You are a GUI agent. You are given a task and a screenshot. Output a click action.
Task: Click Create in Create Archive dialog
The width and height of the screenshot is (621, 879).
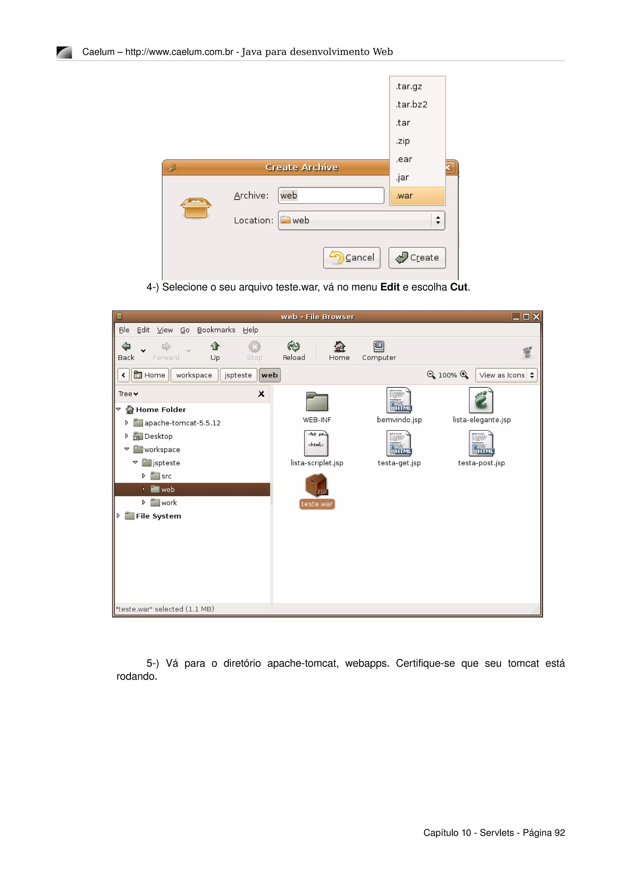(x=417, y=258)
